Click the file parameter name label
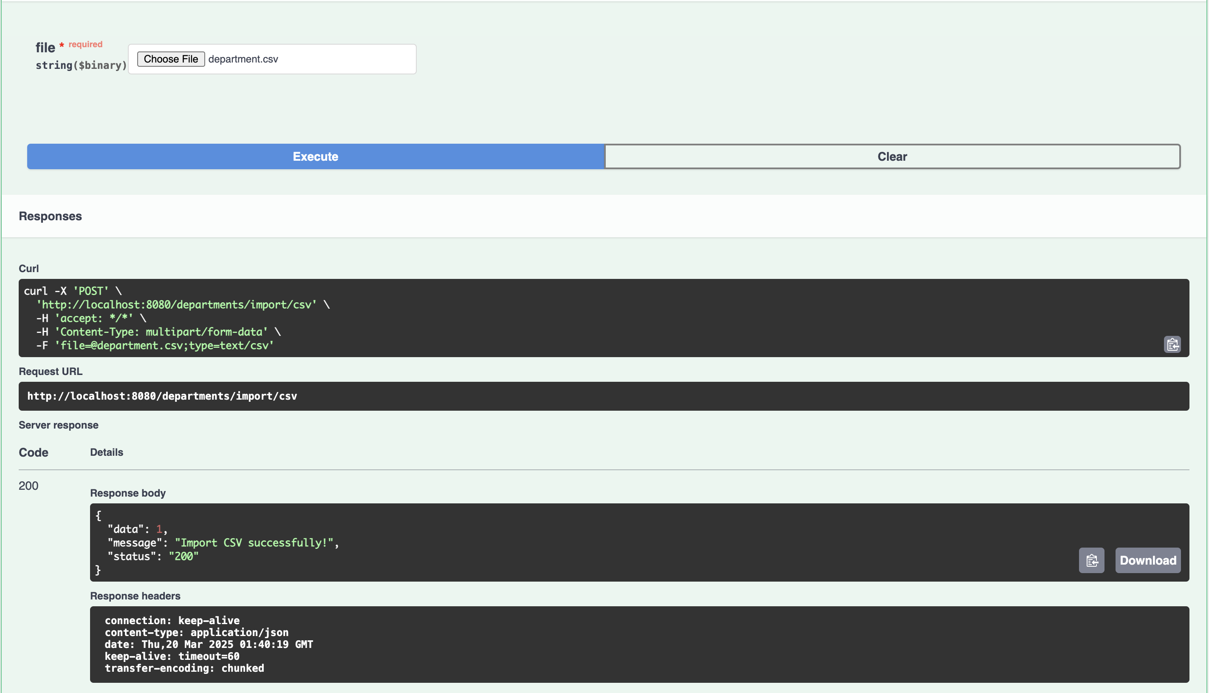This screenshot has height=693, width=1209. tap(45, 48)
